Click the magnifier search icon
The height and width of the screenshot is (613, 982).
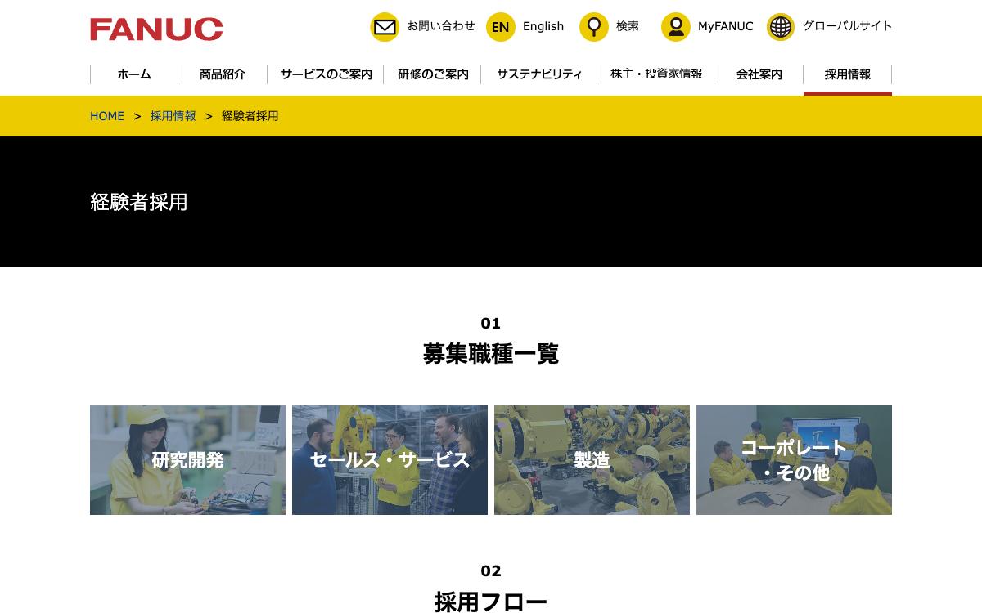594,27
